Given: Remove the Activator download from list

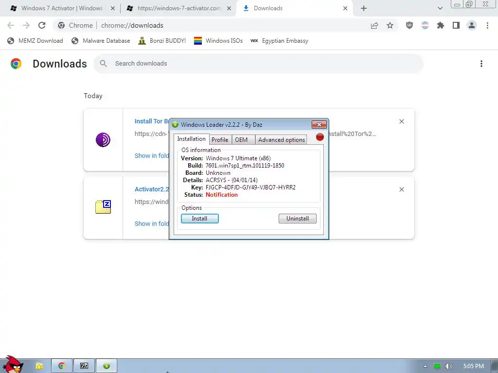Looking at the screenshot, I should pos(402,189).
